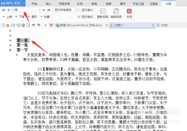Promote to heading 1 double-left arrow
Image resolution: width=187 pixels, height=131 pixels.
click(3, 10)
